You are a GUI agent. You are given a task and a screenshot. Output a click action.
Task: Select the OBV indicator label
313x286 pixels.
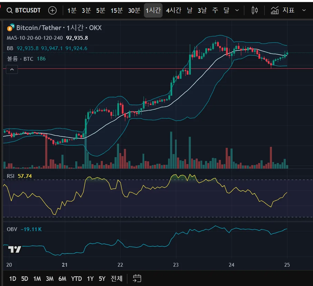click(x=12, y=229)
